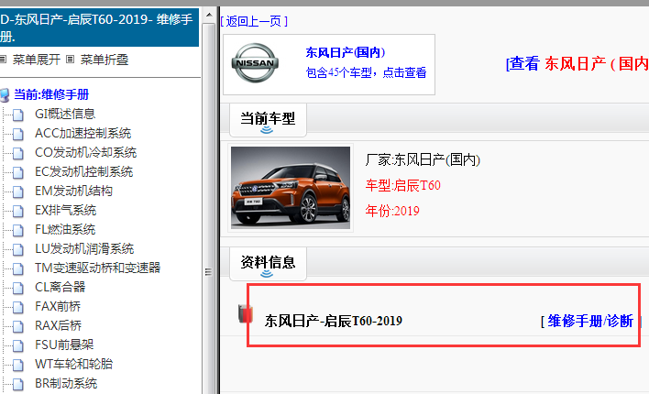Click the page icon beside BR制动系统
The image size is (649, 394).
(17, 384)
